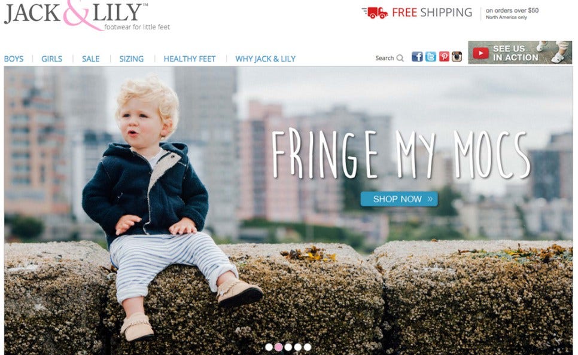Click the Shop Now button
Viewport: 578px width, 355px height.
[x=399, y=199]
